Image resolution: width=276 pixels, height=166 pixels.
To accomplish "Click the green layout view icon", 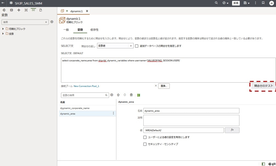I will 138,95.
